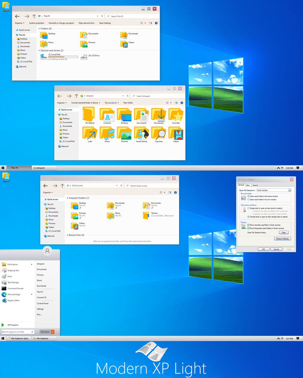Click Cancel in File Explorer Options

[x=276, y=249]
